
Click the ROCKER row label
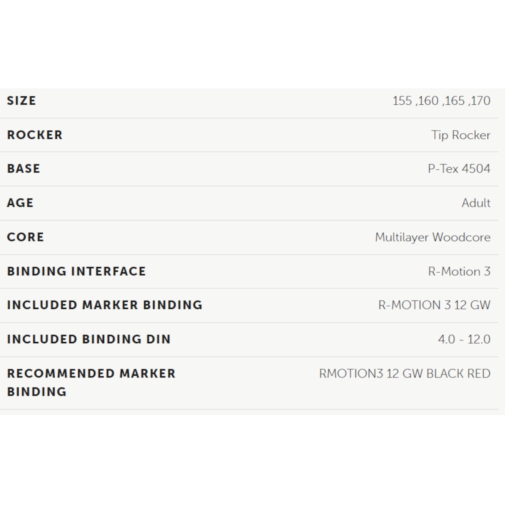point(35,135)
